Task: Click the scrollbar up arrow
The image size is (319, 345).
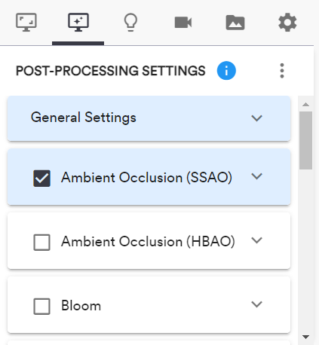Action: click(x=305, y=104)
